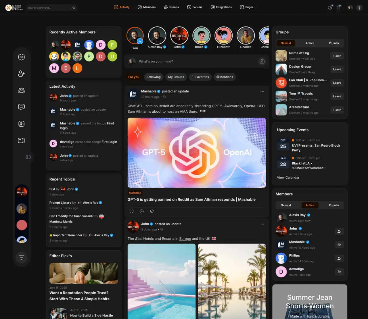Image resolution: width=368 pixels, height=319 pixels.
Task: Join the Architecture group
Action: coord(337,110)
